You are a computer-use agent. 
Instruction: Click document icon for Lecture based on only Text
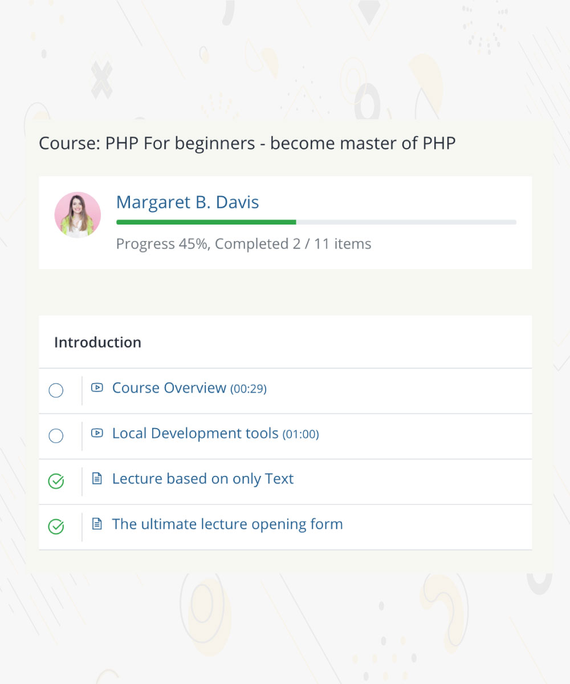(x=97, y=479)
